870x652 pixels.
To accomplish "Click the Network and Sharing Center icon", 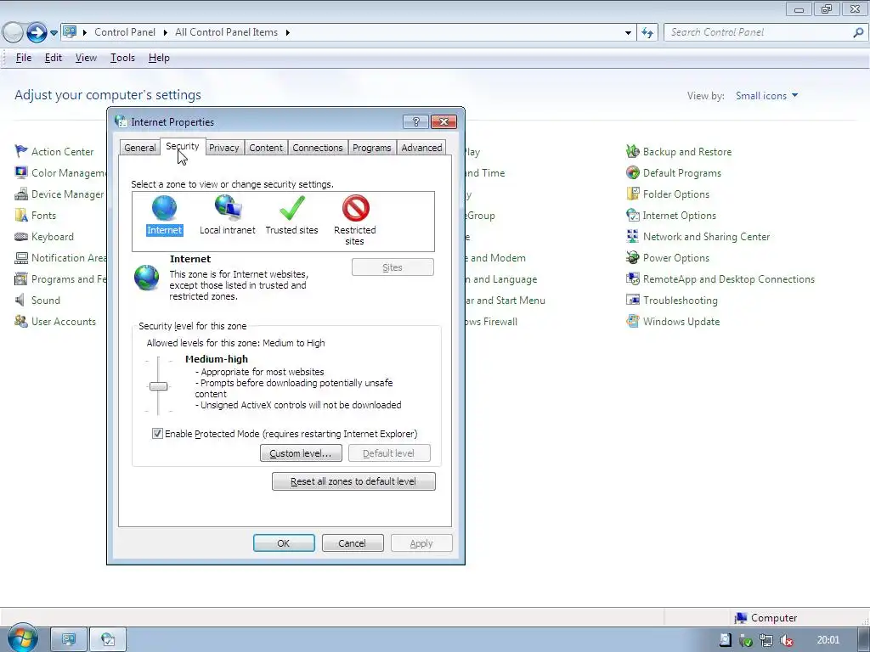I will (632, 236).
